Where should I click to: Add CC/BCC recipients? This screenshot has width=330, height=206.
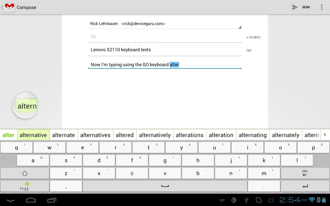pyautogui.click(x=253, y=37)
